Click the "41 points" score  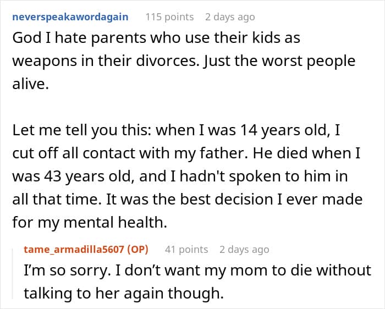(186, 250)
